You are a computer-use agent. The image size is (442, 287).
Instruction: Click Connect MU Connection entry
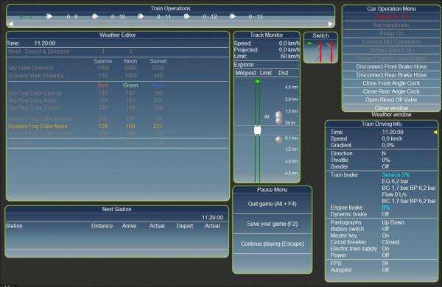pyautogui.click(x=391, y=42)
